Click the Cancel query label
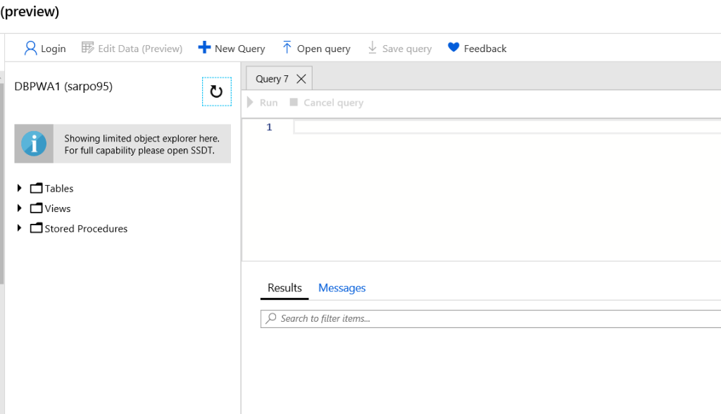 333,103
